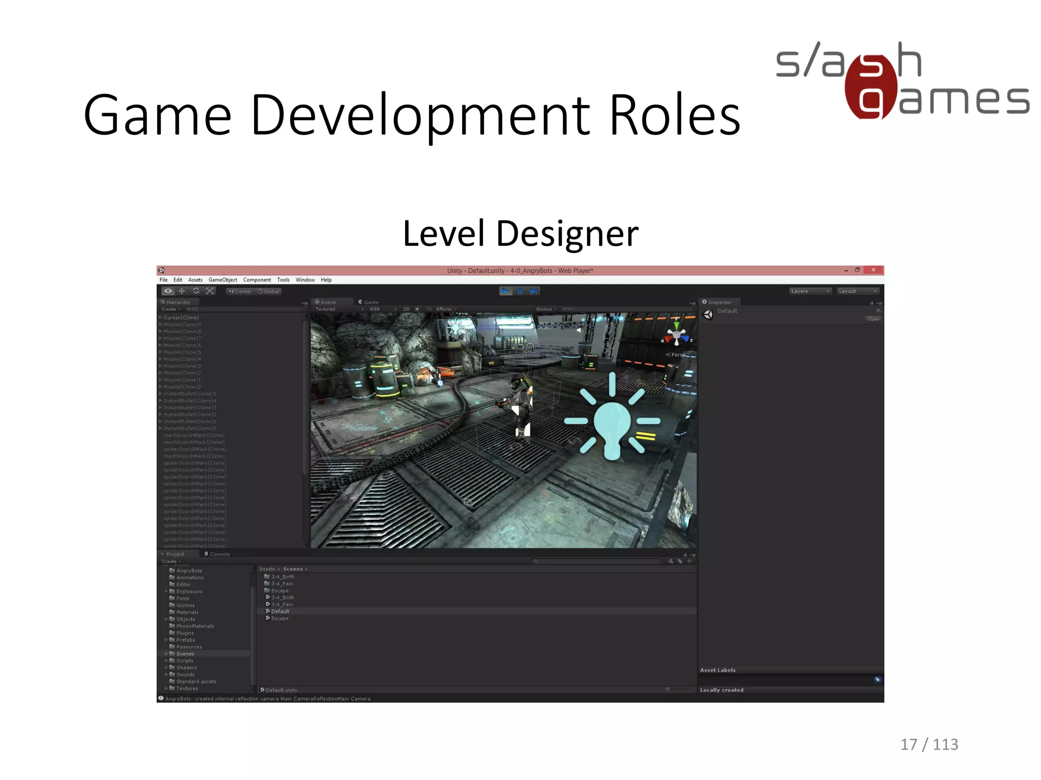Open the Hierarchy panel options menu
The width and height of the screenshot is (1041, 780).
pyautogui.click(x=305, y=303)
